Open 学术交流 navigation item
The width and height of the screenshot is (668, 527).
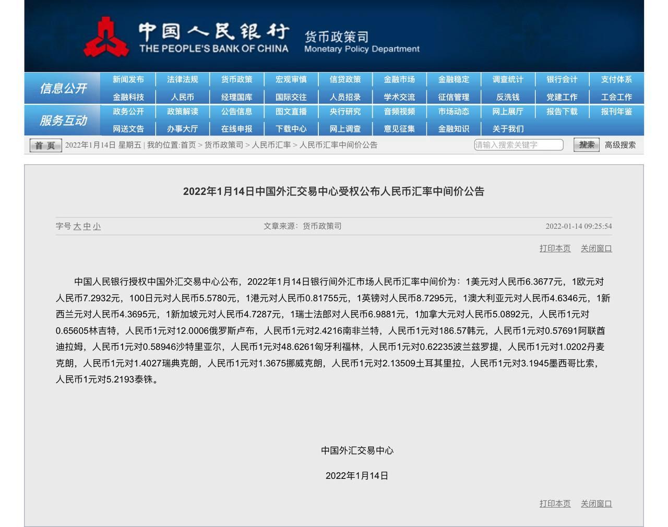pos(400,97)
